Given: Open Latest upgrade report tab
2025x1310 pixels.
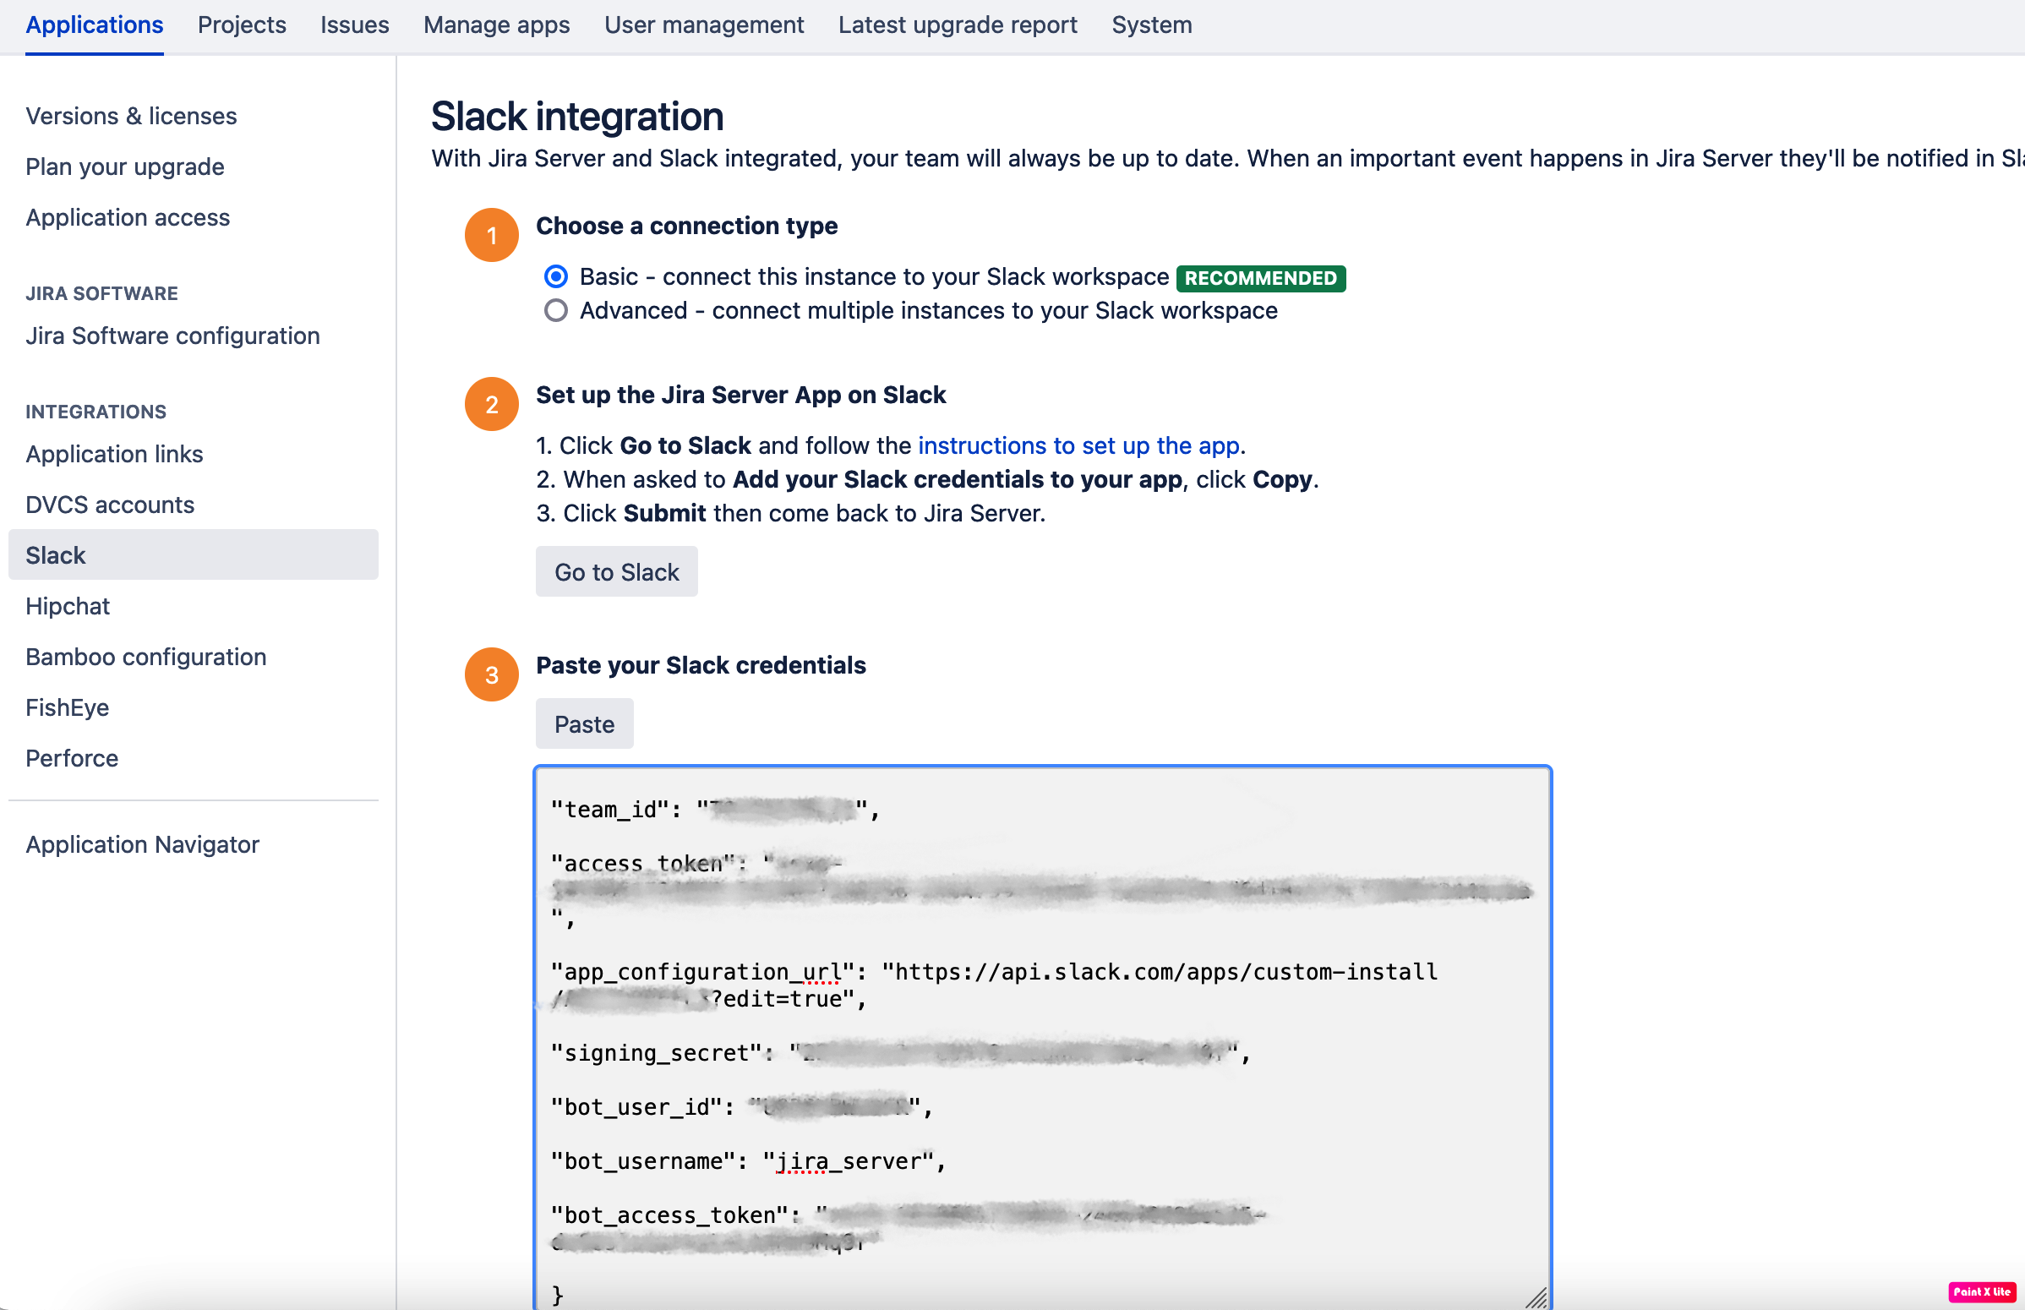Looking at the screenshot, I should coord(957,25).
